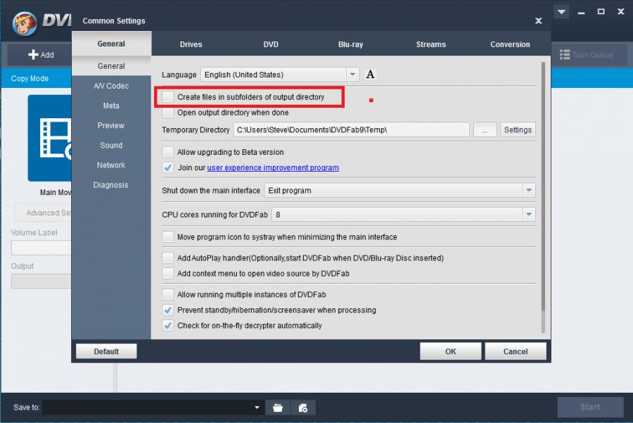Select A/V Codec in the sidebar

pos(111,86)
